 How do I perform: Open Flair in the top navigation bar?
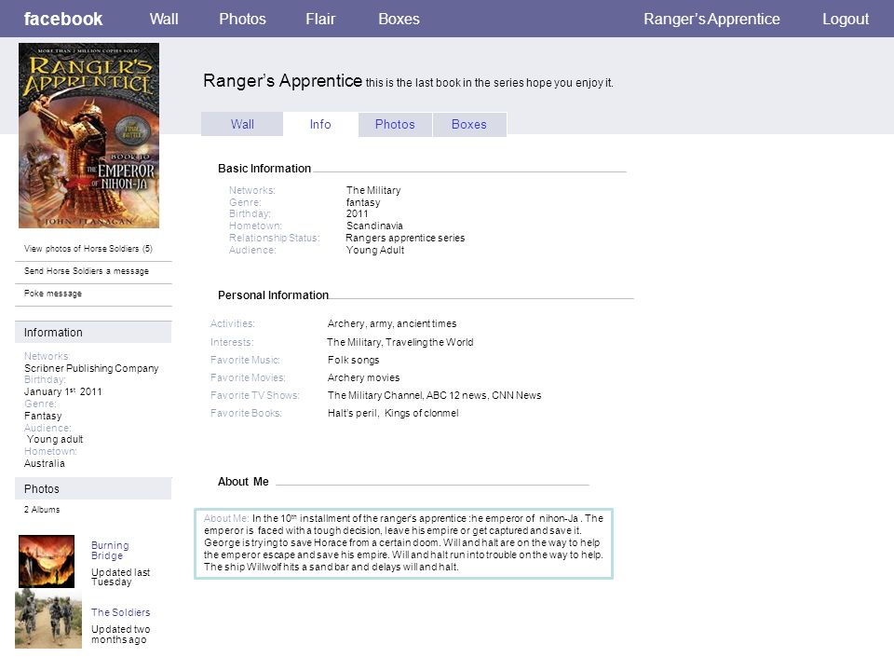[320, 19]
